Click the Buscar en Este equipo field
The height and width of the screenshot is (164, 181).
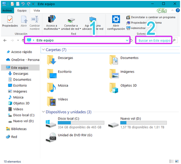pyautogui.click(x=153, y=40)
